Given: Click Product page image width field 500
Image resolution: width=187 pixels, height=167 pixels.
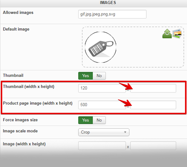Looking at the screenshot, I should pyautogui.click(x=102, y=105).
